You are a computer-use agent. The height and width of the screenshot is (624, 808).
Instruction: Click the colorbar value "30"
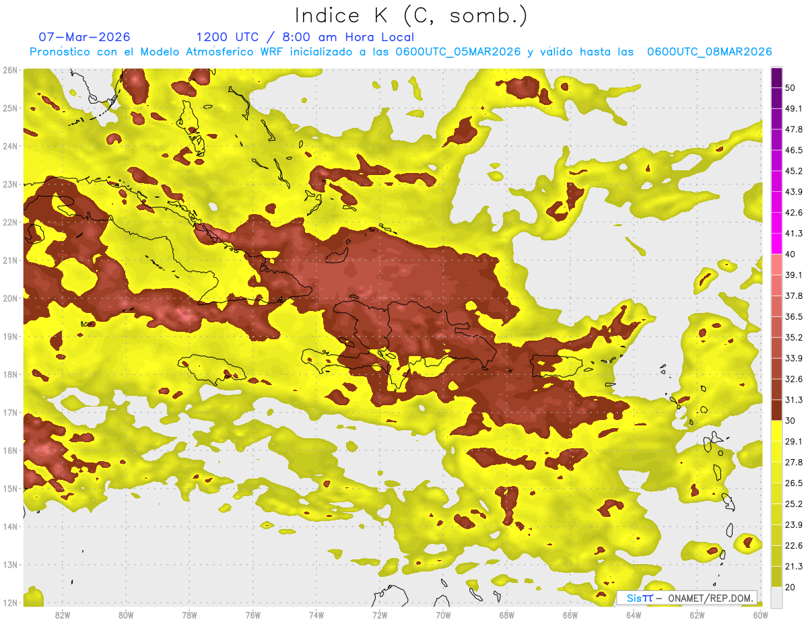[x=791, y=421]
